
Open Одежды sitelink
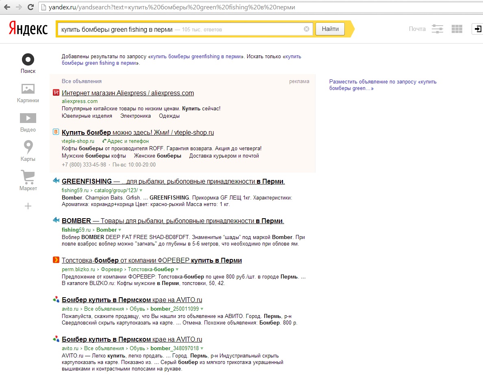(x=169, y=116)
